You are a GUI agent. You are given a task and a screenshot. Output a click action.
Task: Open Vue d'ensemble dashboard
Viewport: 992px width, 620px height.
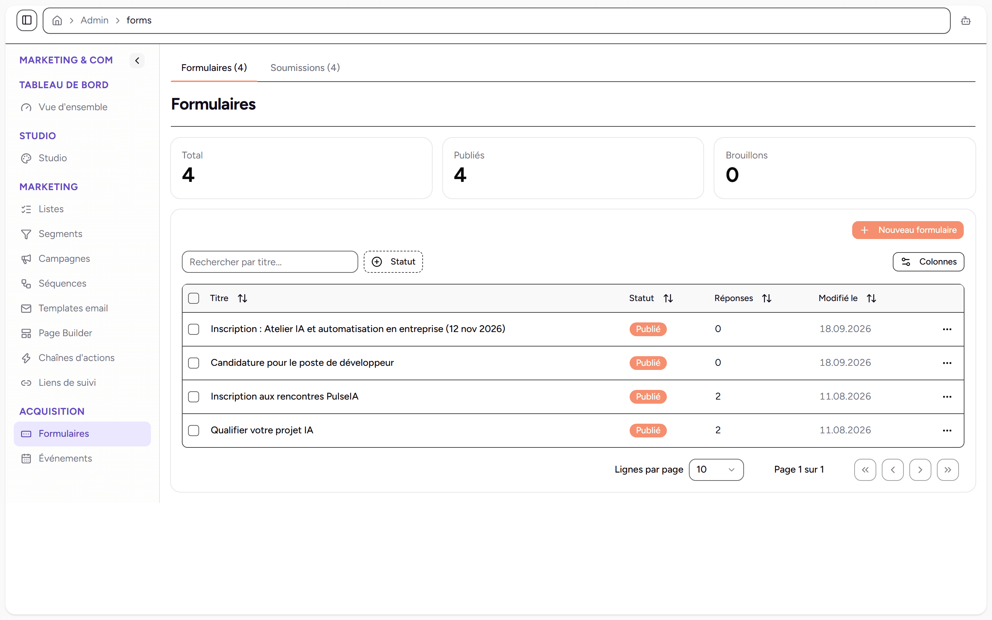tap(82, 107)
